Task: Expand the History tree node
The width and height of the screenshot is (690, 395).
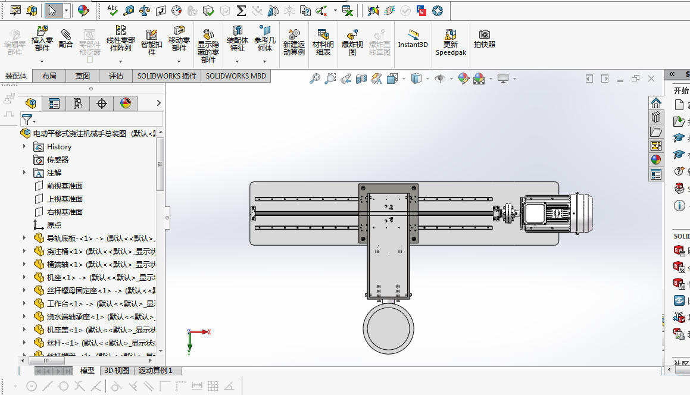Action: click(x=24, y=146)
